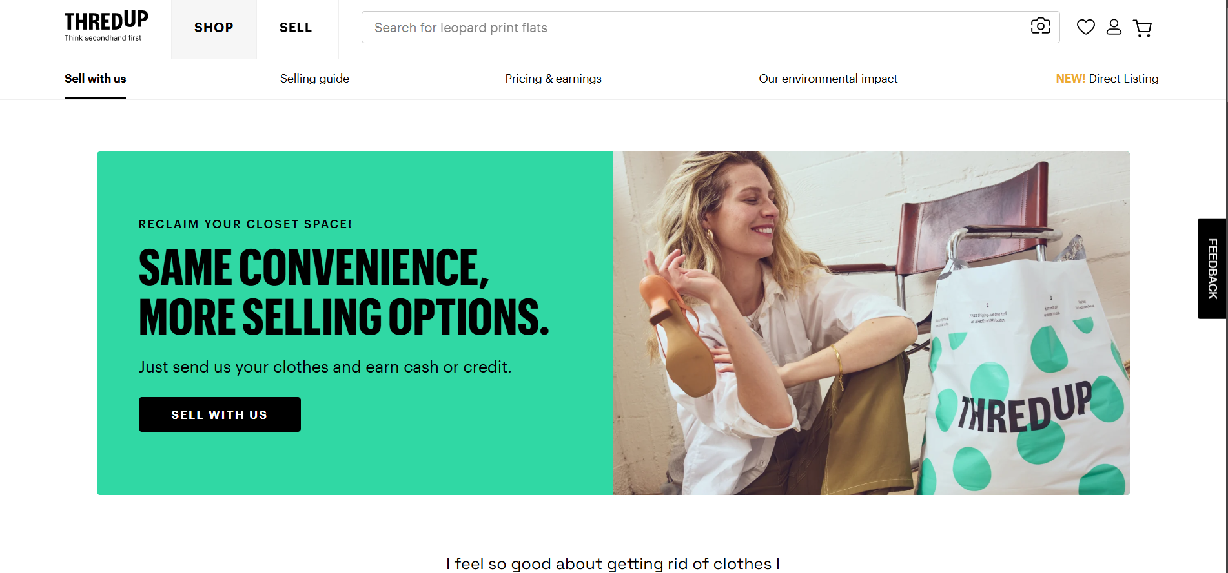
Task: Open the FEEDBACK tab on the right edge
Action: (x=1211, y=267)
